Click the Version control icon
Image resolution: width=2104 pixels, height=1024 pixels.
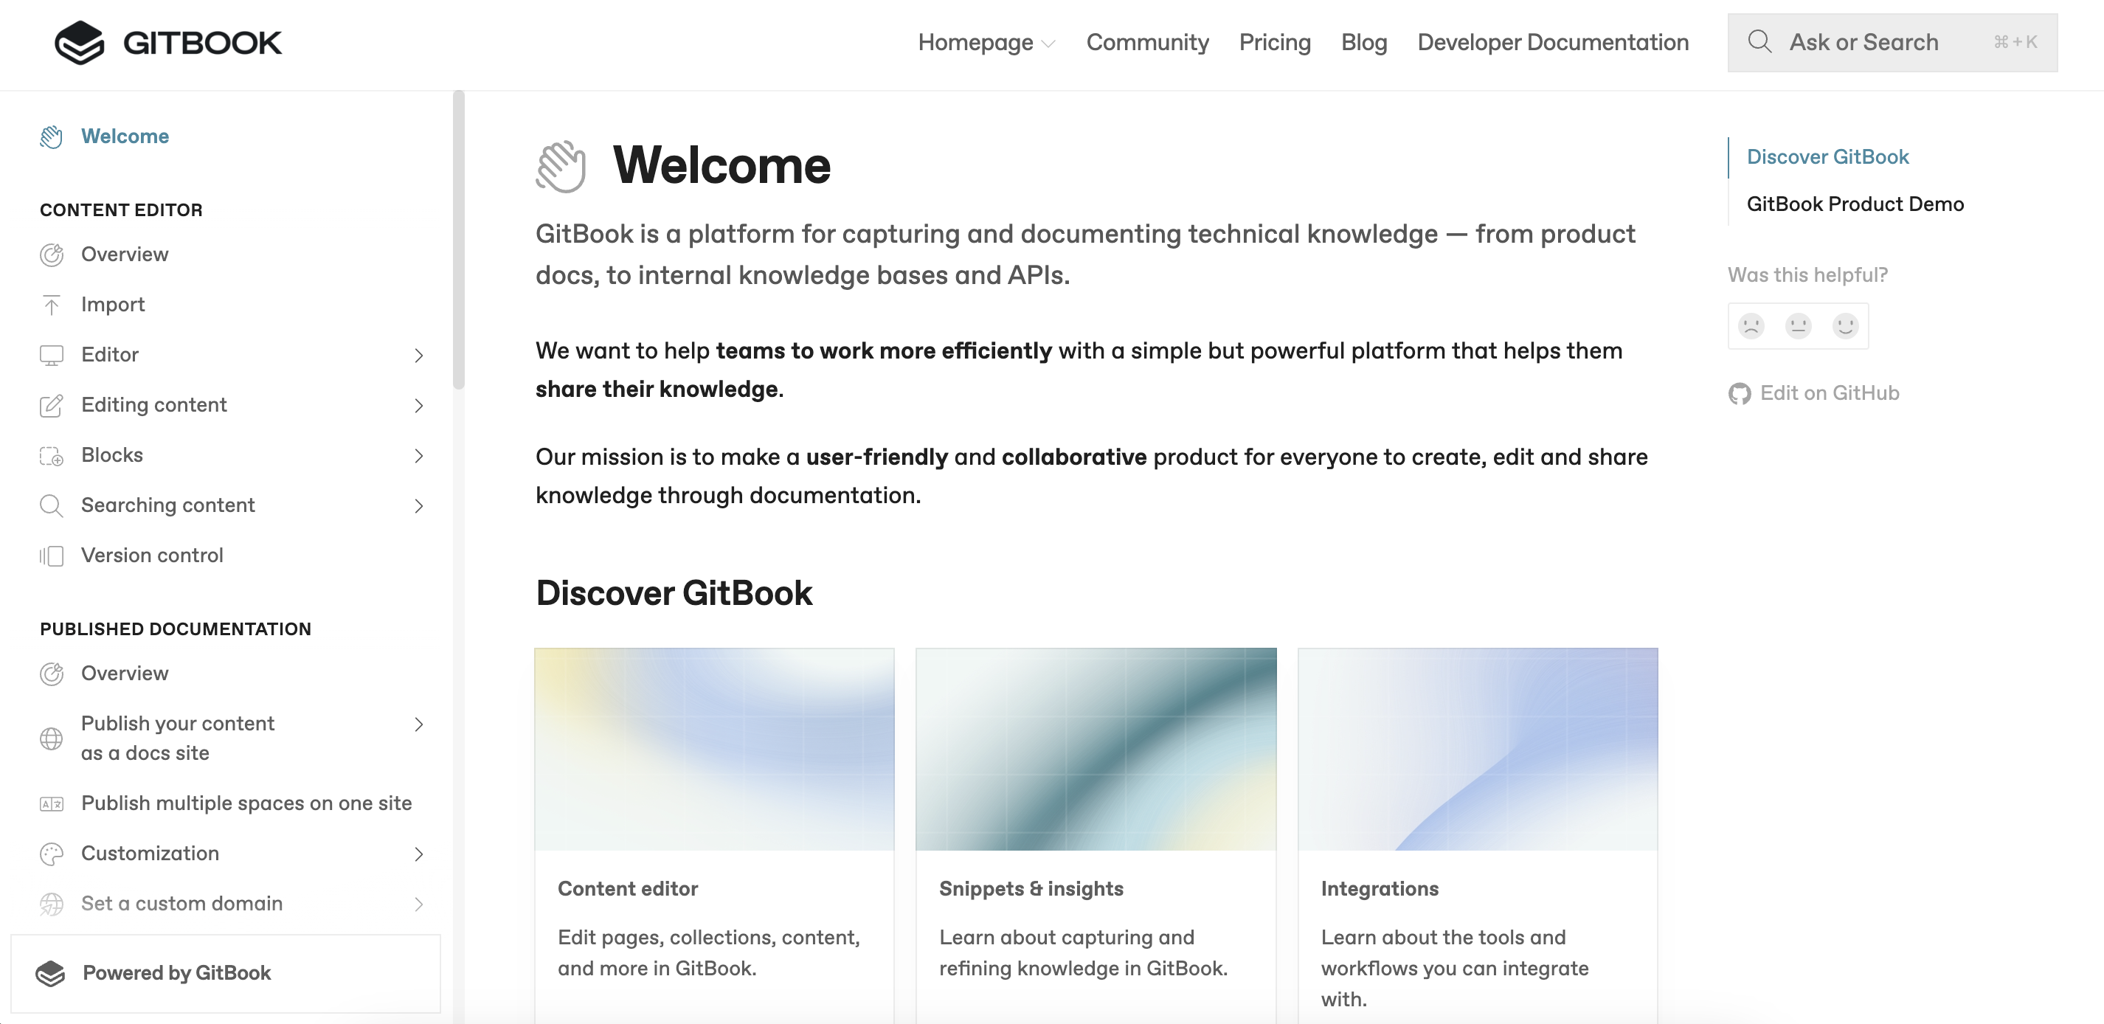[52, 556]
